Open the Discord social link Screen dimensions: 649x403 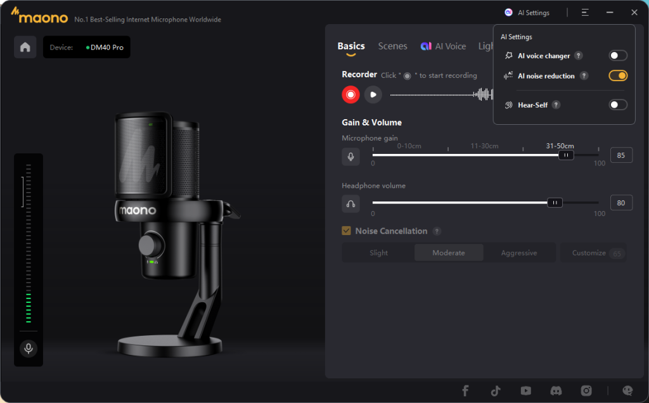[x=556, y=390]
